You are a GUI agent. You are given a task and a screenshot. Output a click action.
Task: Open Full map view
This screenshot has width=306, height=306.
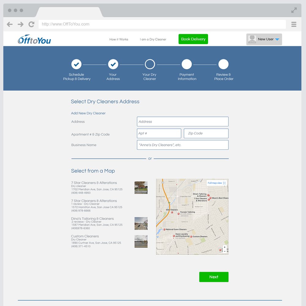tap(216, 183)
